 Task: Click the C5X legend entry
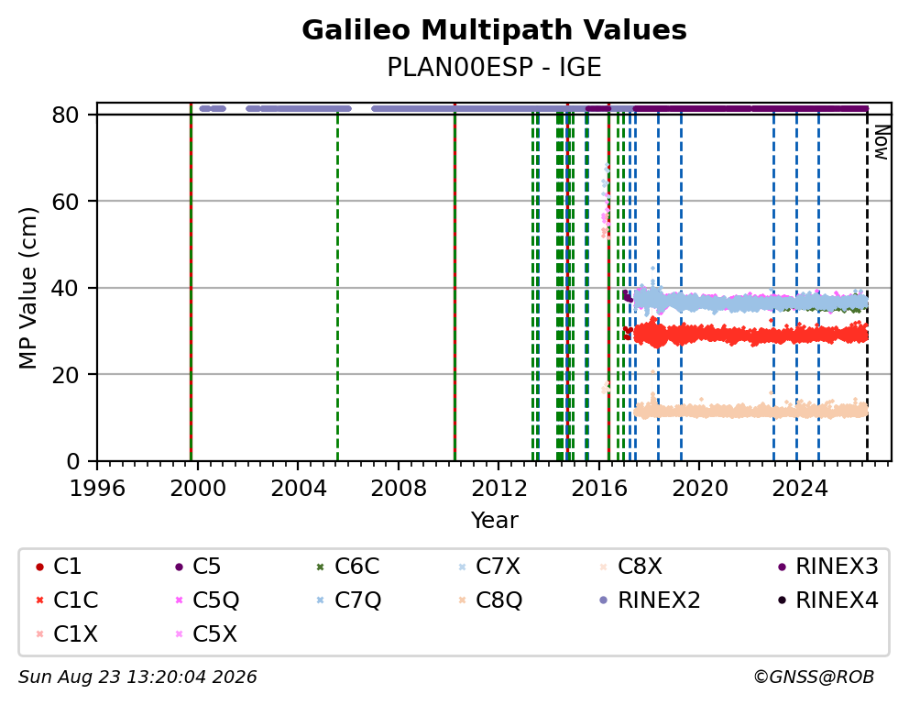click(x=206, y=634)
